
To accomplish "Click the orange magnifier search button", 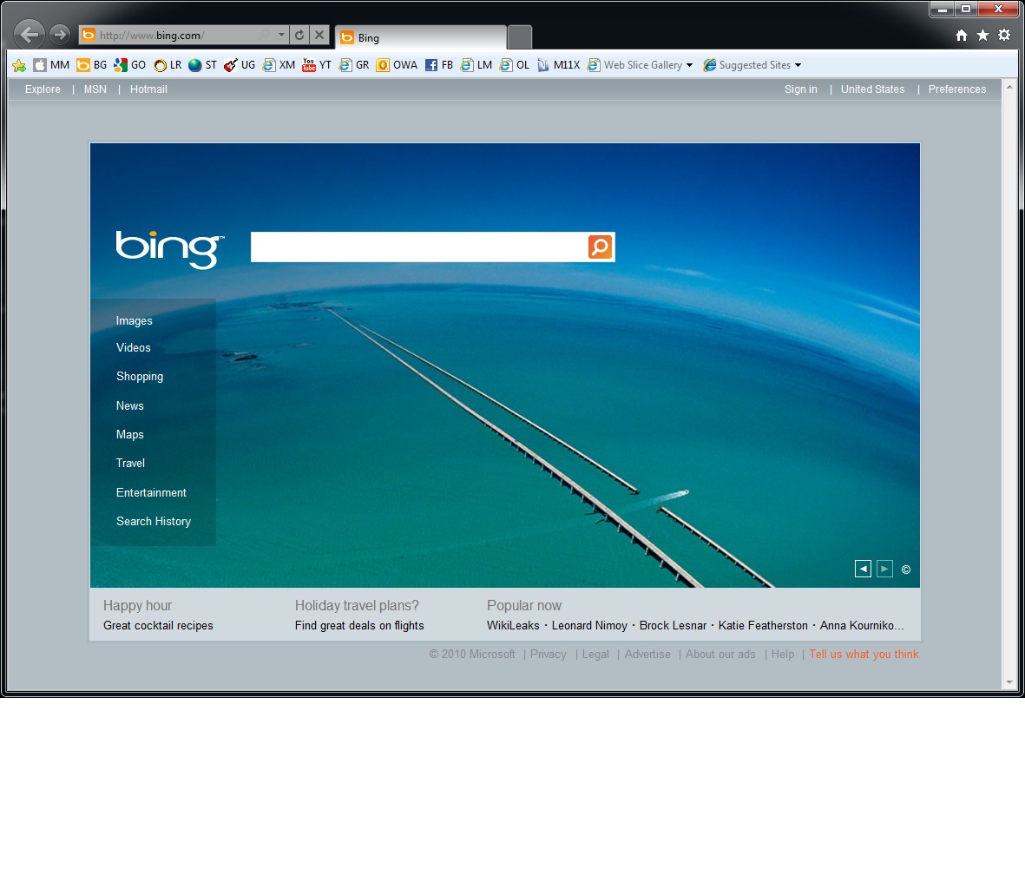I will 600,247.
